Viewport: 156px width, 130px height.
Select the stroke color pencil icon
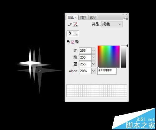pos(70,24)
